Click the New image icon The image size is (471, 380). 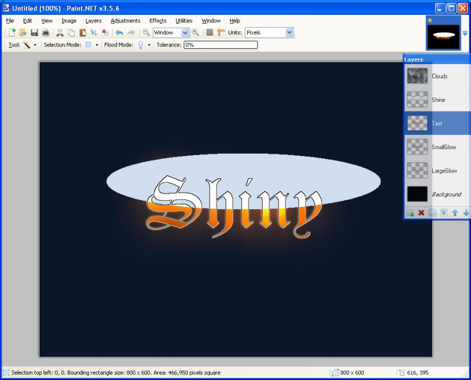point(12,33)
